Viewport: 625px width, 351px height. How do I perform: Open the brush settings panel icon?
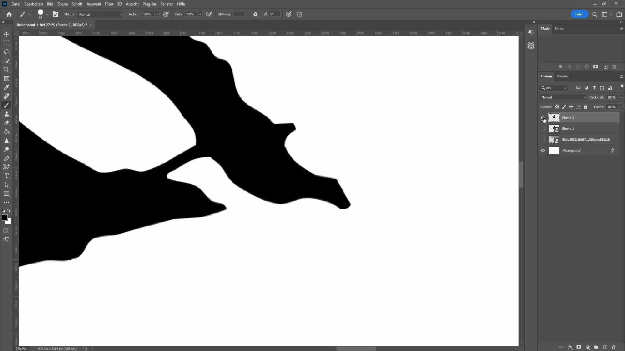(x=56, y=14)
